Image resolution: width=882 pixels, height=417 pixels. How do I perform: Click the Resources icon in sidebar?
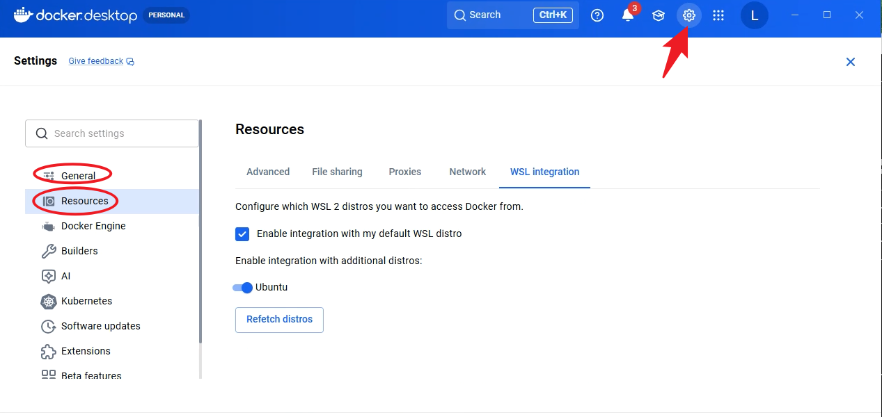[x=49, y=201]
